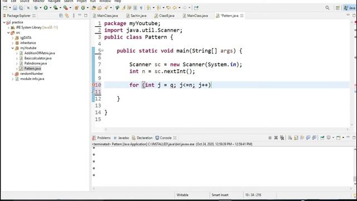The height and width of the screenshot is (201, 357).
Task: Select module-info.java in Package Explorer
Action: 32,79
